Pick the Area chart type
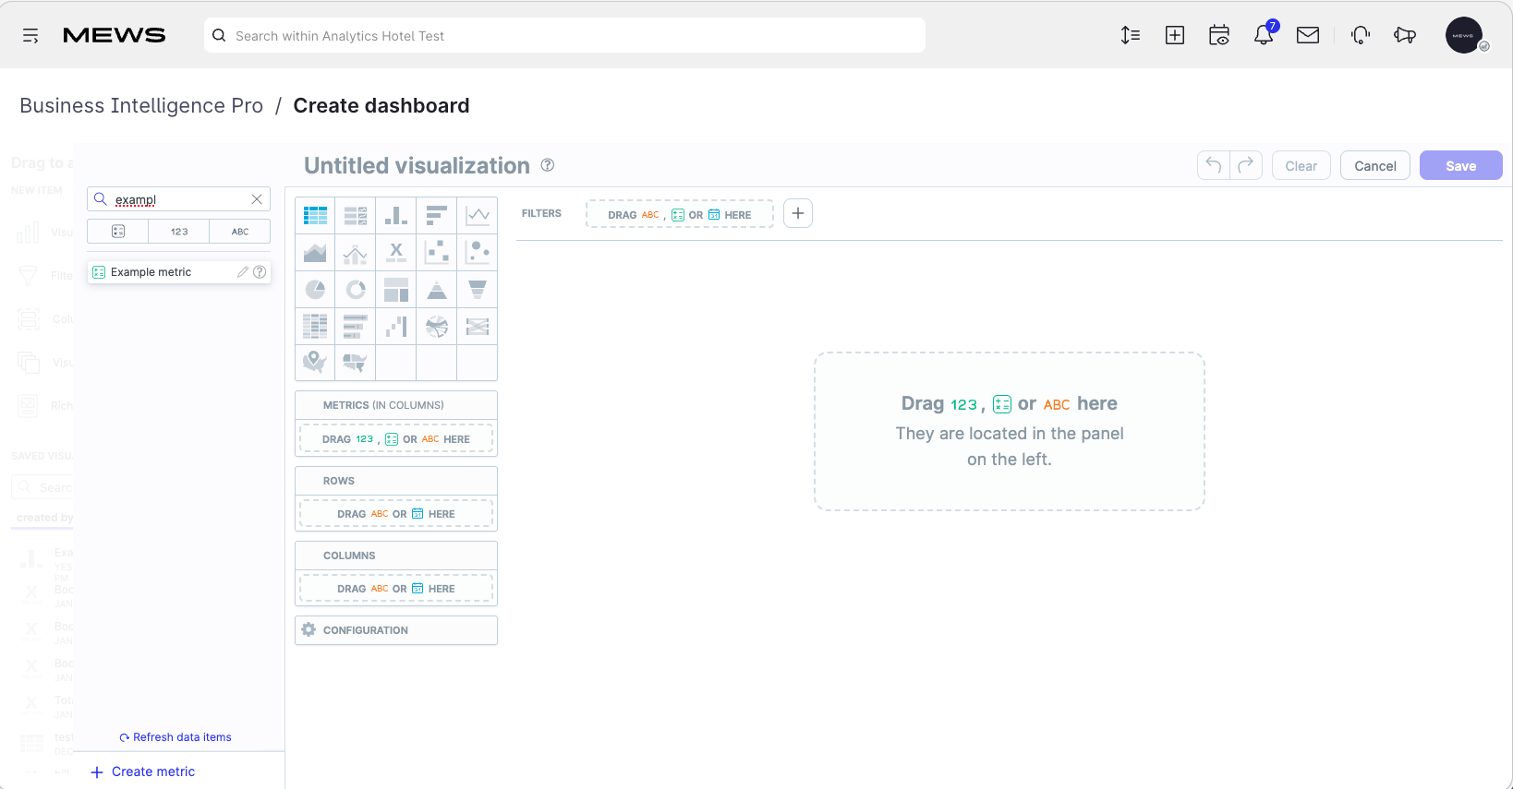The width and height of the screenshot is (1513, 789). click(x=315, y=253)
